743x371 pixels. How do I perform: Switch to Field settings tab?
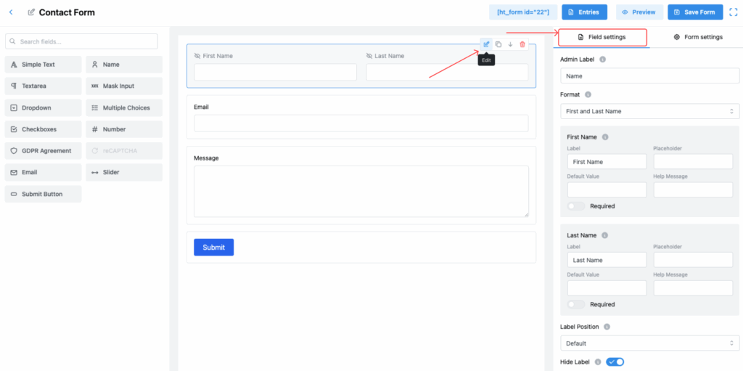(x=602, y=37)
